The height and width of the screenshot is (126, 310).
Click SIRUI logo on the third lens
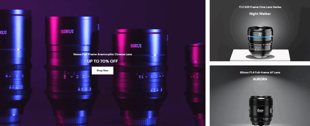136,46
